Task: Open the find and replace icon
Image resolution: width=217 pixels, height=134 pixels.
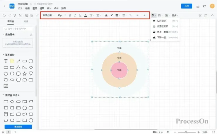Action: (200, 15)
